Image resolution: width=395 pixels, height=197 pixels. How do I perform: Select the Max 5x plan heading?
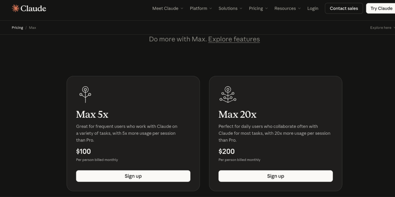92,114
